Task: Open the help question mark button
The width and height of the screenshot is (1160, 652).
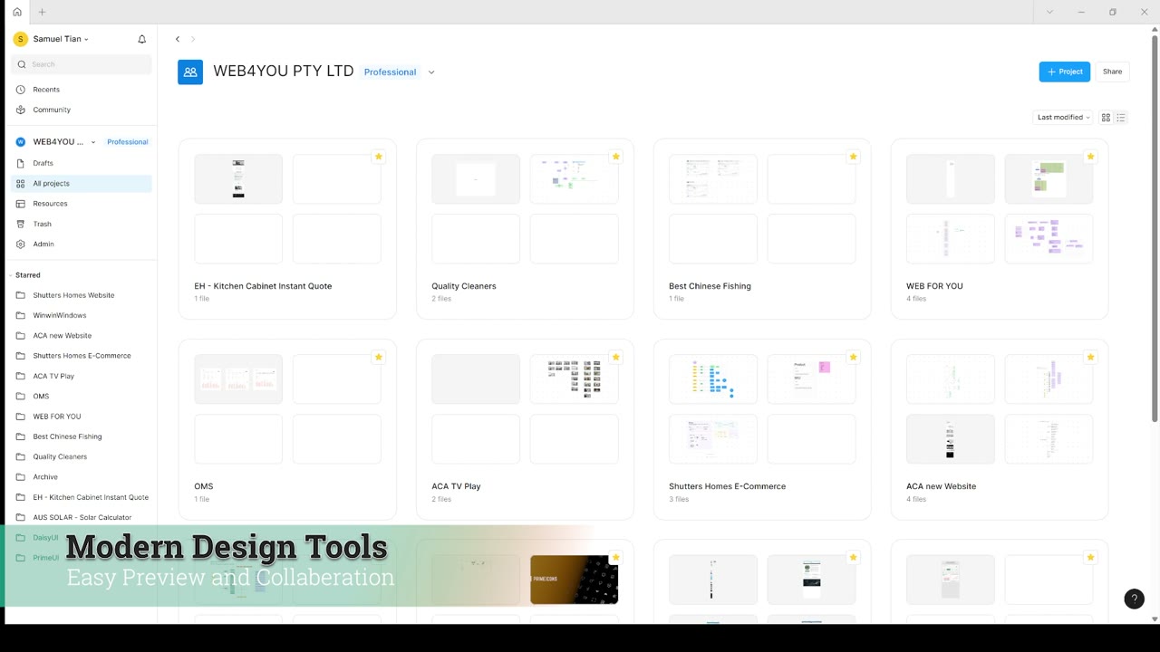Action: click(x=1134, y=599)
